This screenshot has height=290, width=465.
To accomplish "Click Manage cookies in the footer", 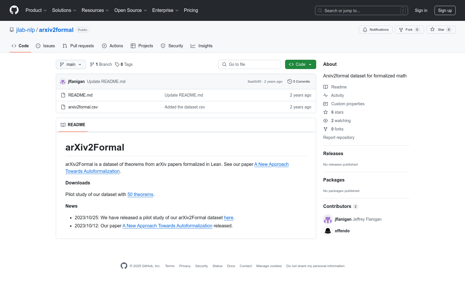I will click(269, 266).
